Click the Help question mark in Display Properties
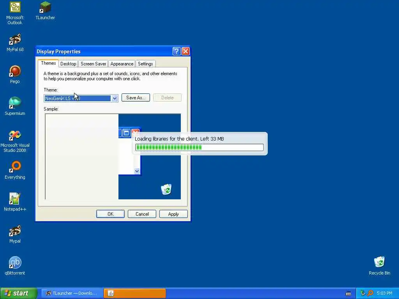The image size is (399, 299). tap(177, 51)
